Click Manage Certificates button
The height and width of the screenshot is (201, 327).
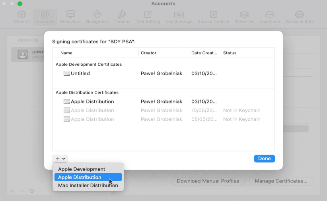click(281, 181)
